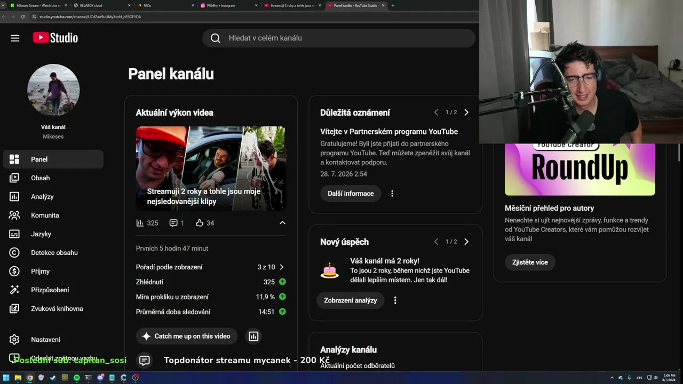Image resolution: width=683 pixels, height=384 pixels.
Task: Collapse the video performance details chevron
Action: 282,223
